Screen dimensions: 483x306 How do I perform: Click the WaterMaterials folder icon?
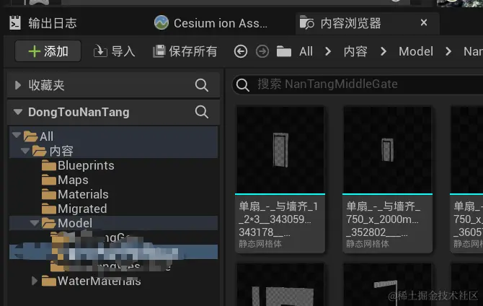click(x=49, y=281)
